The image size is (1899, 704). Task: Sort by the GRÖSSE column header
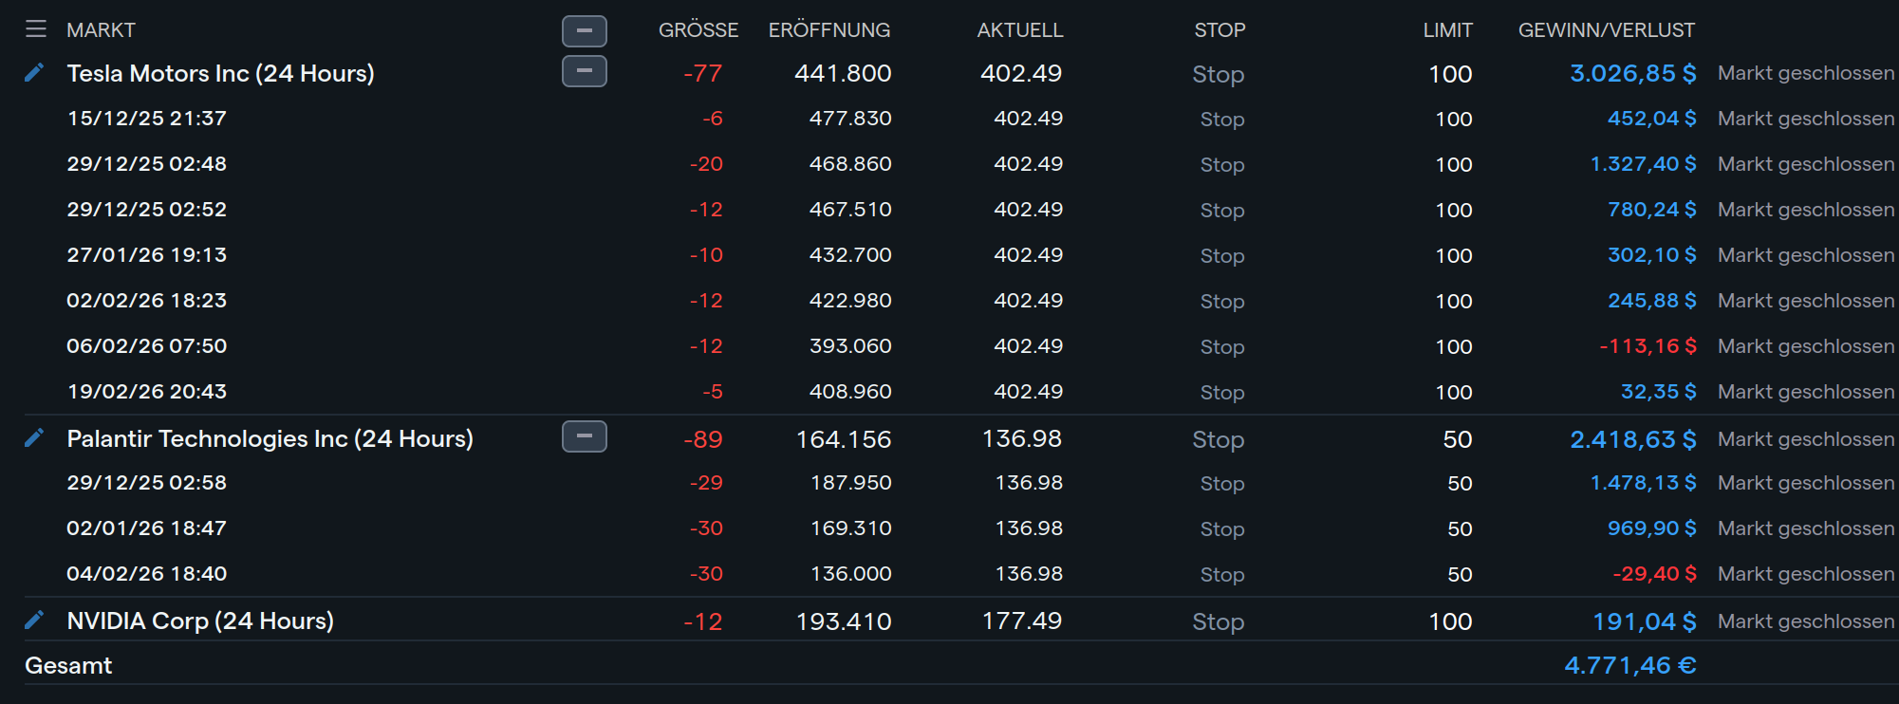click(x=698, y=30)
